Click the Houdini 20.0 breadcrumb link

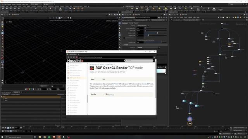94,65
